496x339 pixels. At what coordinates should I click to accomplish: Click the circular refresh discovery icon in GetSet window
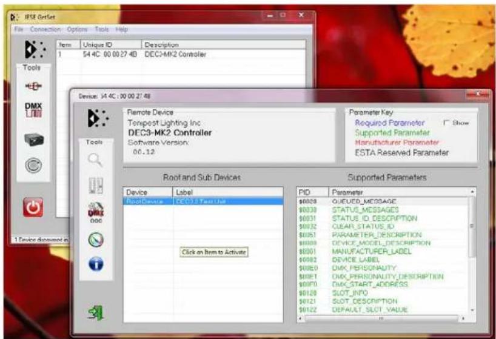tap(33, 165)
